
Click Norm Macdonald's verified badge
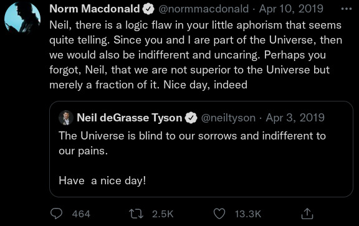point(148,9)
